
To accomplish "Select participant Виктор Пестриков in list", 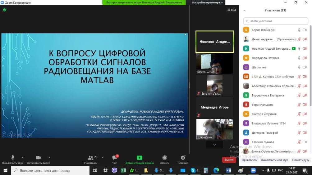I will (276, 114).
